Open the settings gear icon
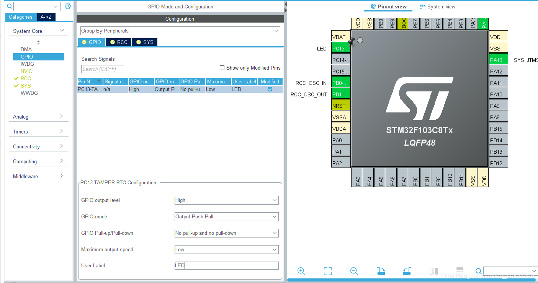Screen dimensions: 538x283 [68, 6]
